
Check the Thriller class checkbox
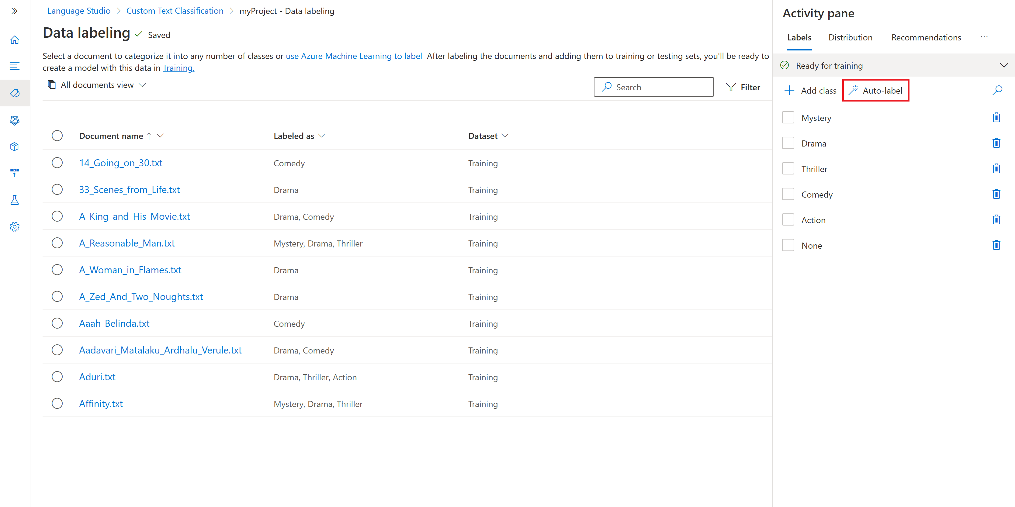pyautogui.click(x=788, y=169)
